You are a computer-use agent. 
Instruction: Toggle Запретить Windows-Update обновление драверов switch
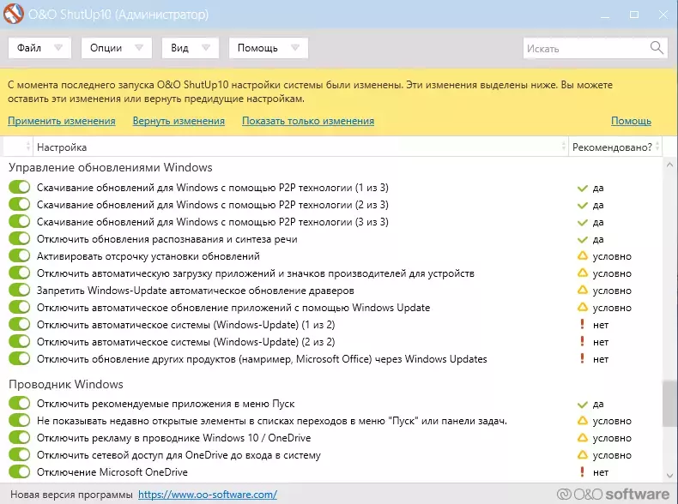point(20,290)
